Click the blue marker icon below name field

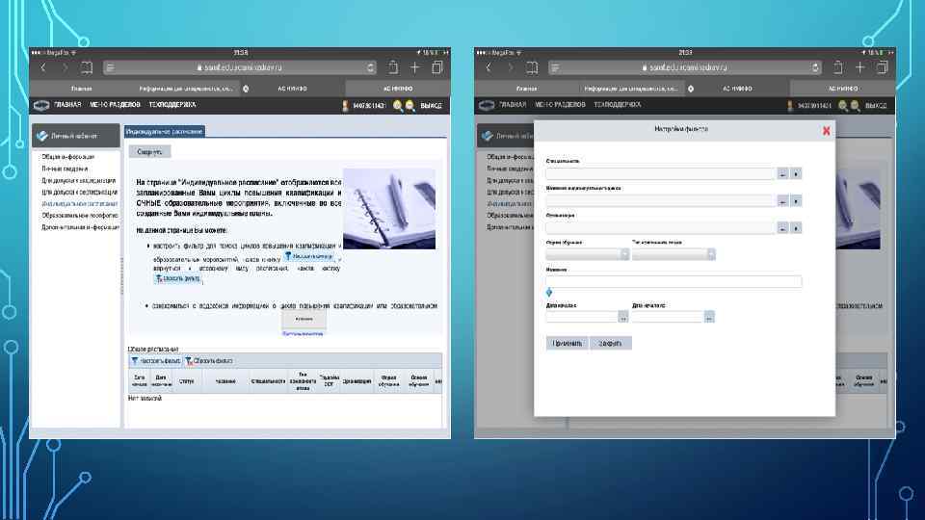[x=549, y=292]
